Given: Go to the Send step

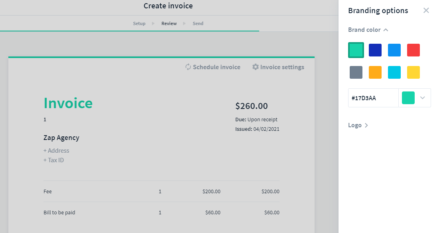Looking at the screenshot, I should 198,23.
